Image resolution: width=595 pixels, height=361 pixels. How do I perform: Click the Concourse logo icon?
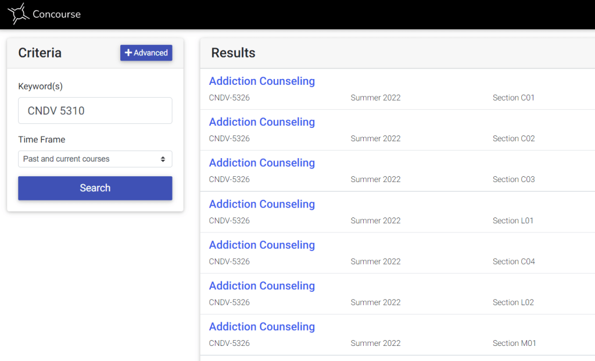click(18, 14)
